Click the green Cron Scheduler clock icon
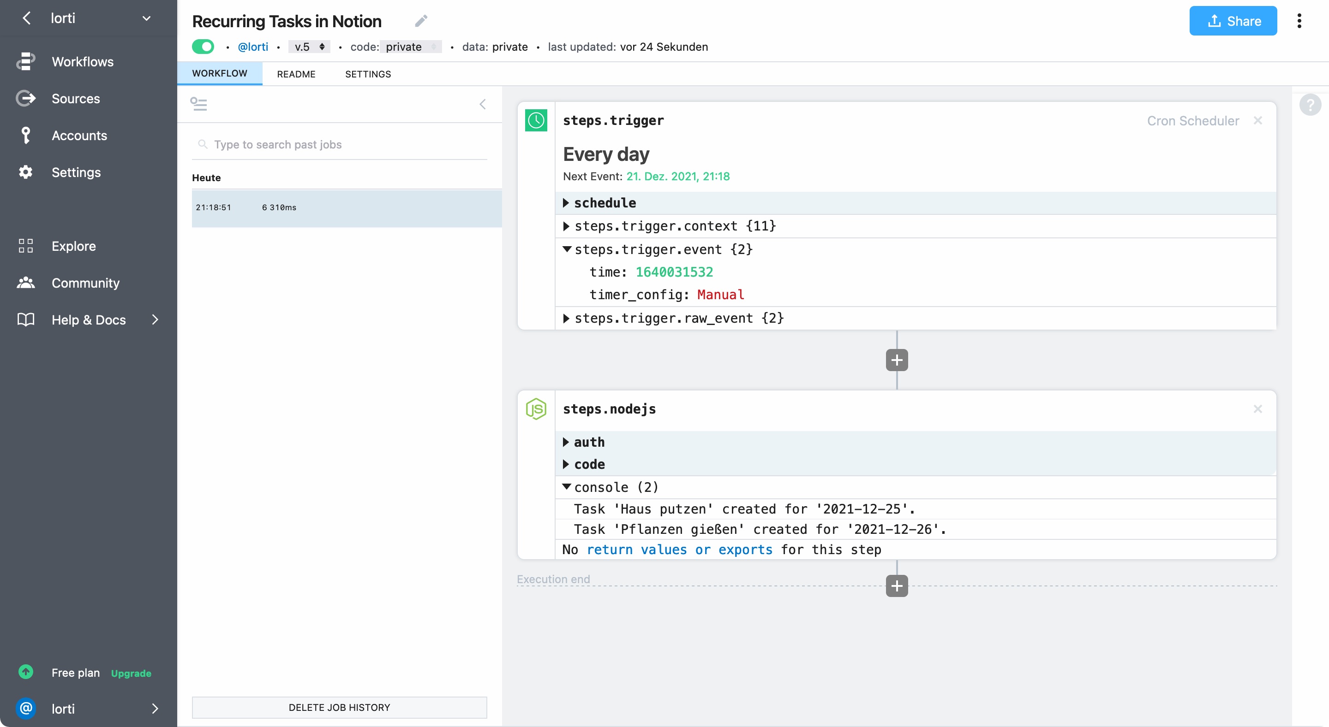 [x=536, y=121]
